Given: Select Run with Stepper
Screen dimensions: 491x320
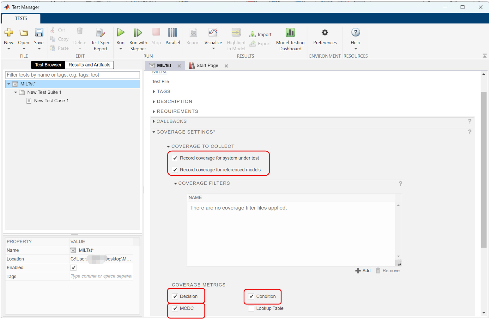Looking at the screenshot, I should point(138,37).
